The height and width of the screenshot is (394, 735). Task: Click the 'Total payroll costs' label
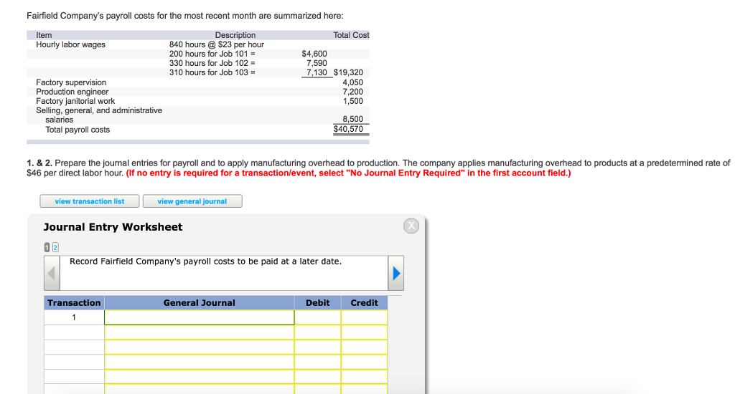click(78, 130)
